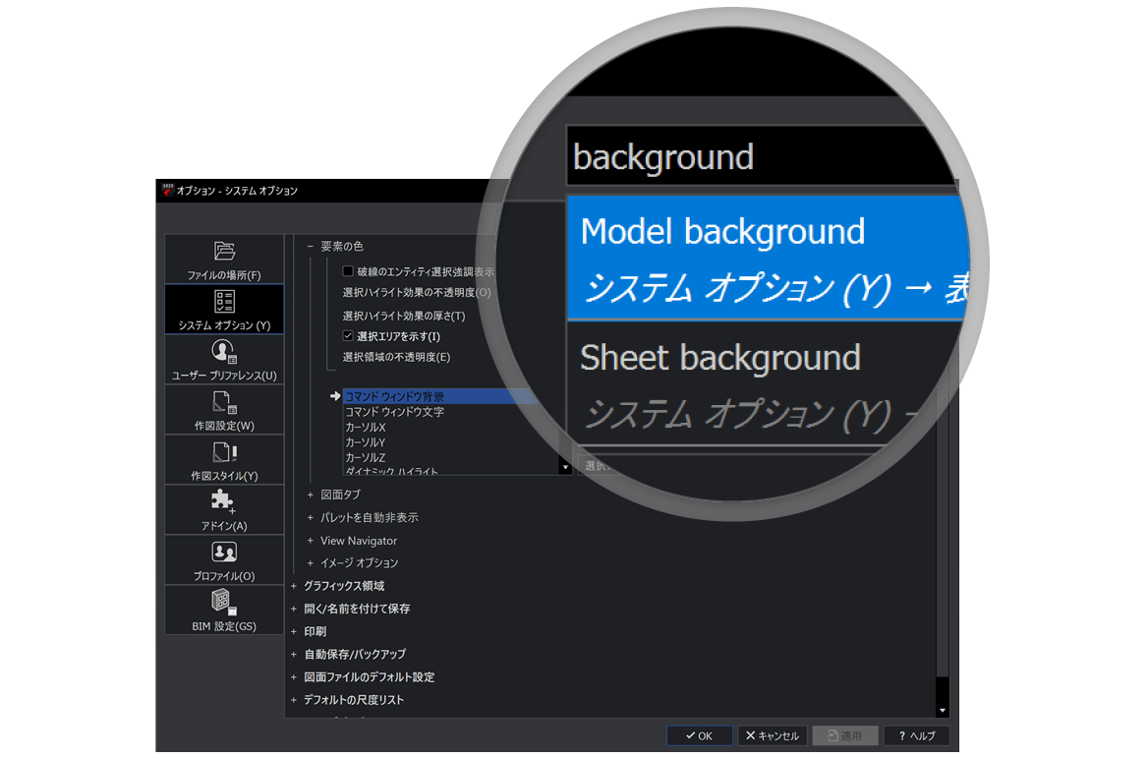This screenshot has height=758, width=1147.
Task: Open help with the ヘルプ button
Action: (x=917, y=735)
